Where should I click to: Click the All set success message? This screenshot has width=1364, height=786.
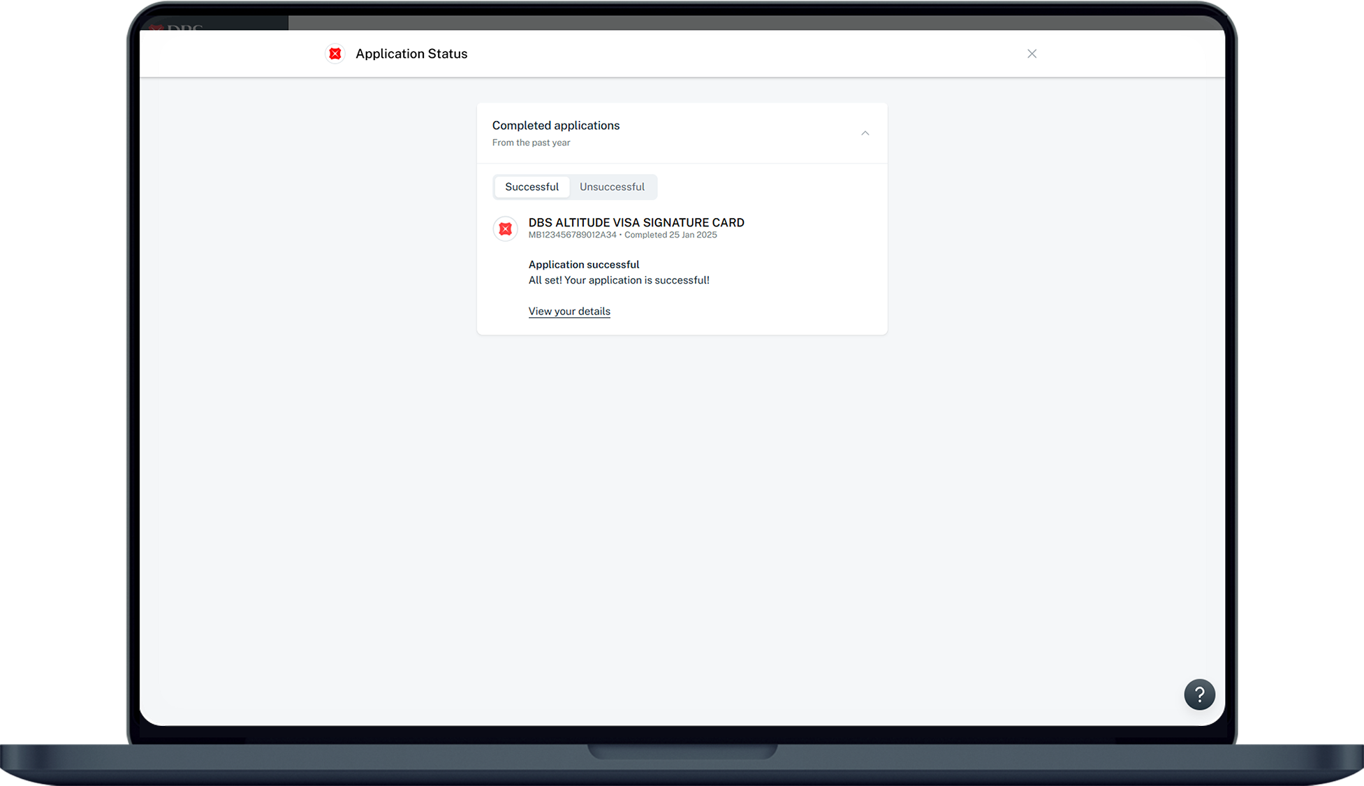(x=619, y=280)
